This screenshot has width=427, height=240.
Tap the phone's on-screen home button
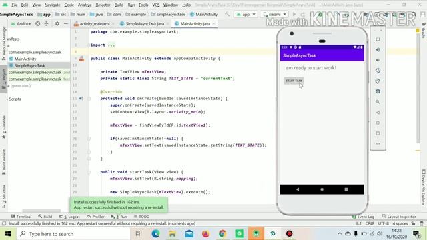[322, 189]
